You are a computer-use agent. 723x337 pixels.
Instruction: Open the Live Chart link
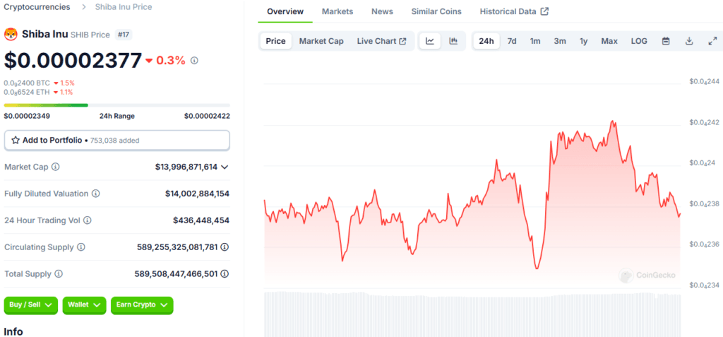point(381,41)
